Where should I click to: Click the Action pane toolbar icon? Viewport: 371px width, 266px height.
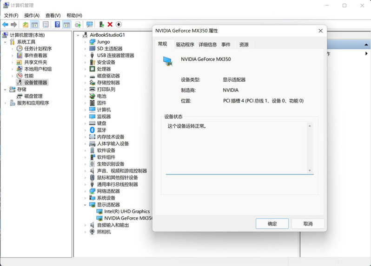click(x=66, y=24)
